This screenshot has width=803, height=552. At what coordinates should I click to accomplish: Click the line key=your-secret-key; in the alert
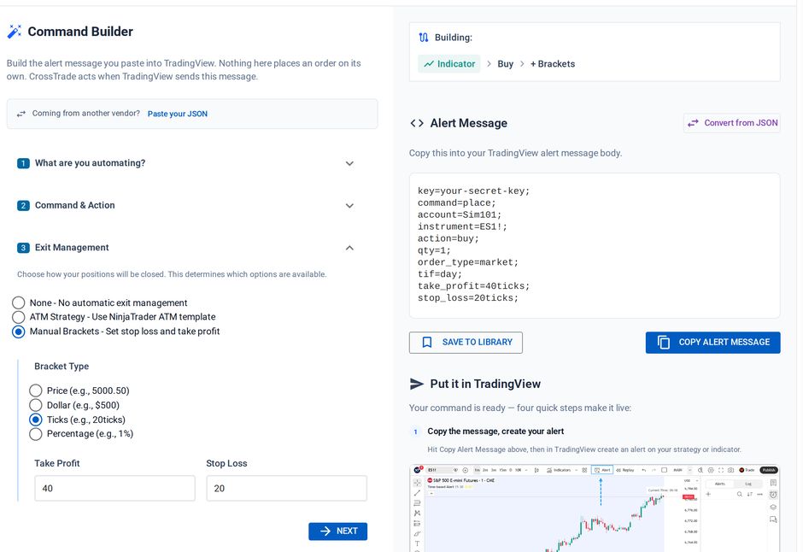[x=474, y=191]
